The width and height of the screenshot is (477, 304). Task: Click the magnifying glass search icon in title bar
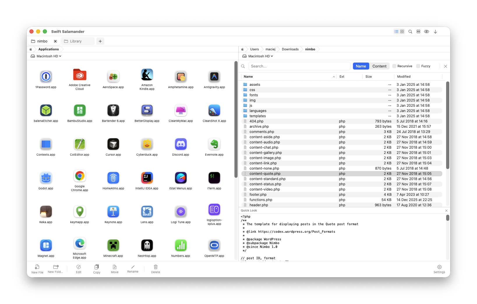pos(410,31)
